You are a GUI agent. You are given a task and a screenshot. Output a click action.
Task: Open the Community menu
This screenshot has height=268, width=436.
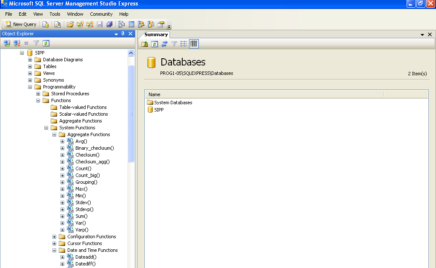pos(101,14)
